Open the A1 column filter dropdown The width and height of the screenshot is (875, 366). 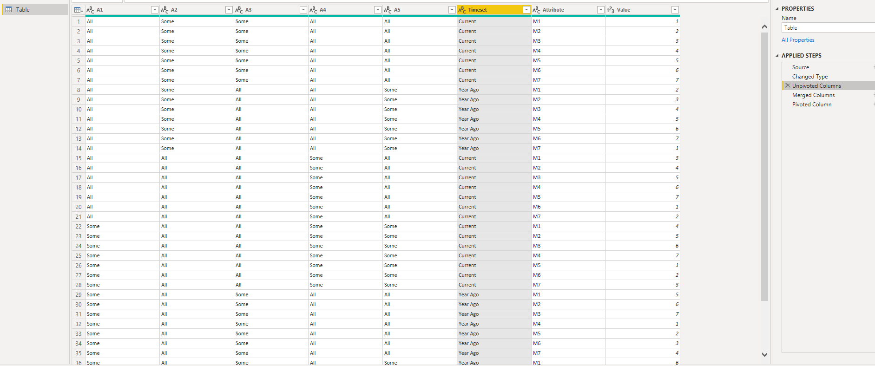click(x=155, y=10)
